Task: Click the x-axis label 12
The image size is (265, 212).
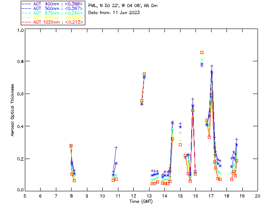Action: (133, 196)
